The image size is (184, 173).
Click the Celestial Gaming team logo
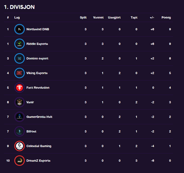20,146
